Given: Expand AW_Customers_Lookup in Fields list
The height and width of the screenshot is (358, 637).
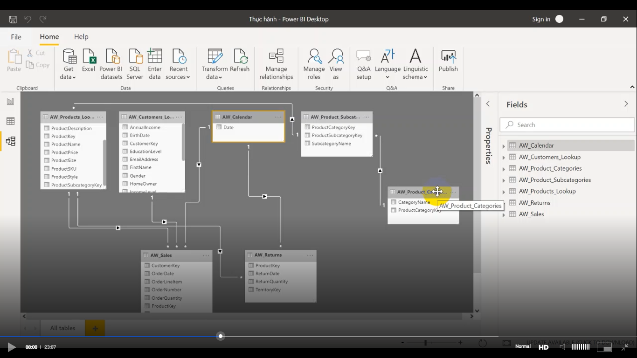Looking at the screenshot, I should click(504, 158).
